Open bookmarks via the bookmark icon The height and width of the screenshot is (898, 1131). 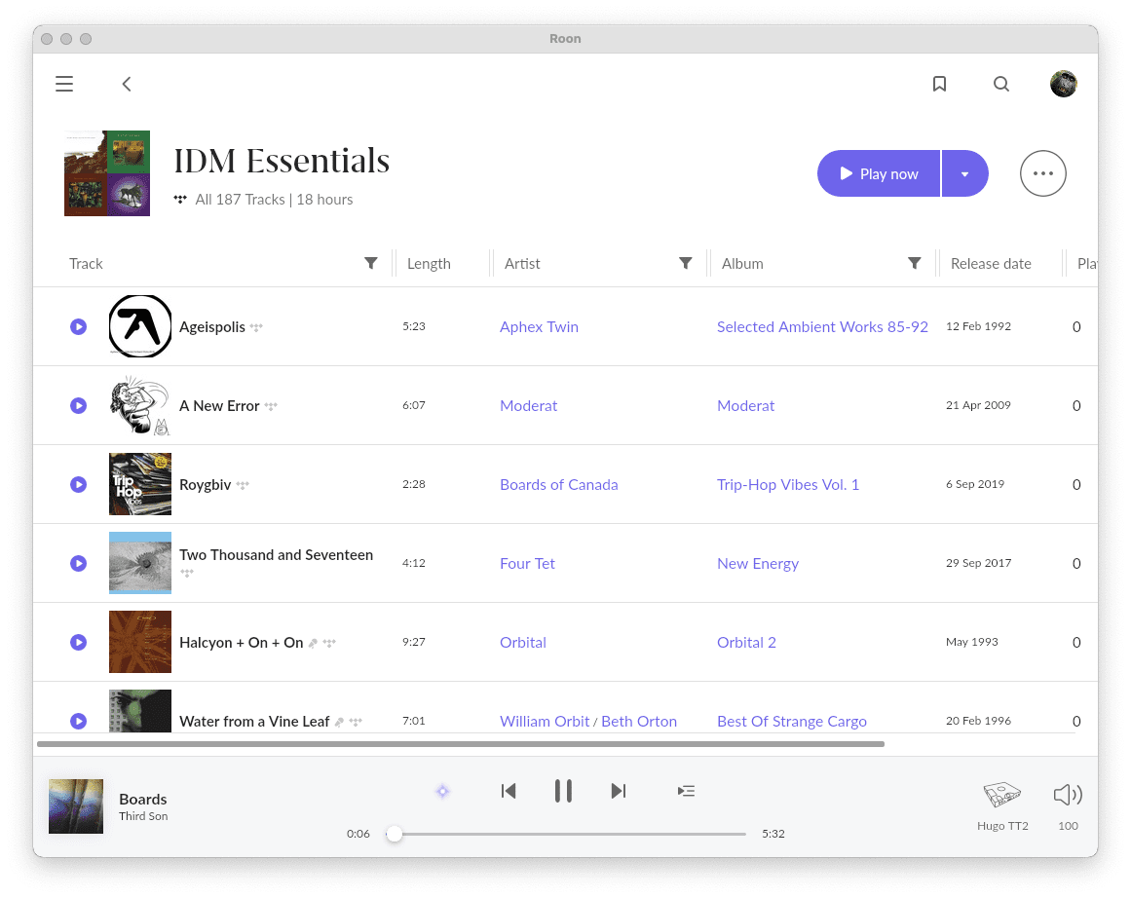click(939, 84)
